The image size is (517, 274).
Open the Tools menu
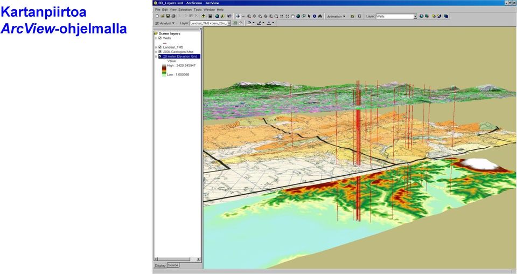(198, 10)
